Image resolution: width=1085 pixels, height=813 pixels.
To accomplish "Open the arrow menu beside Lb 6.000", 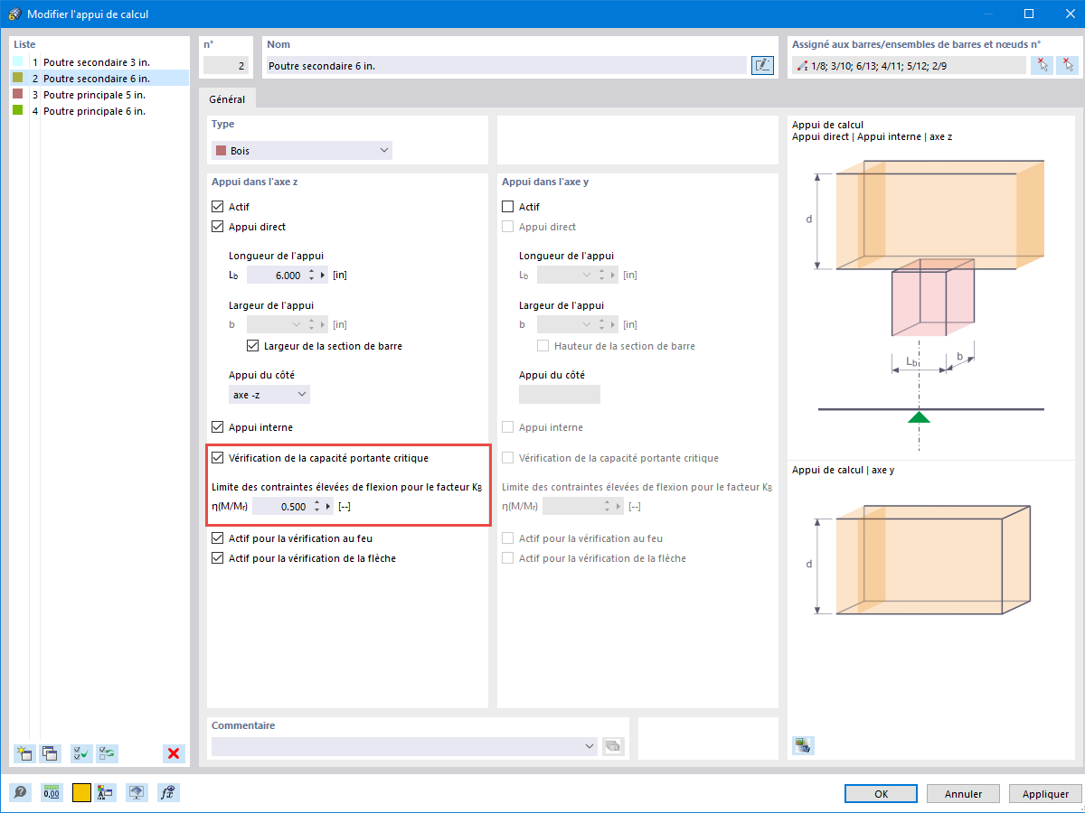I will [x=324, y=275].
